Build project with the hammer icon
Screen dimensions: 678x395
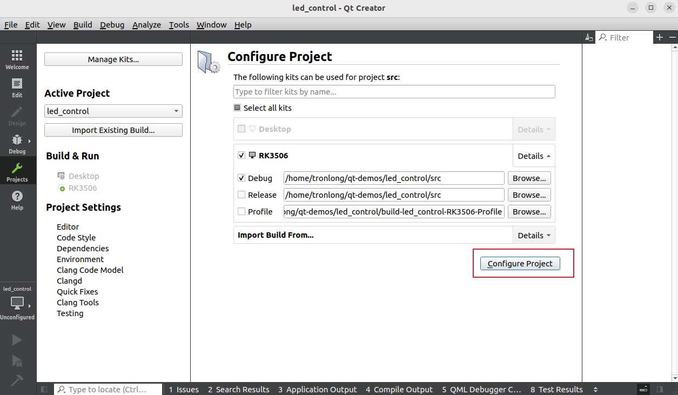(x=17, y=380)
